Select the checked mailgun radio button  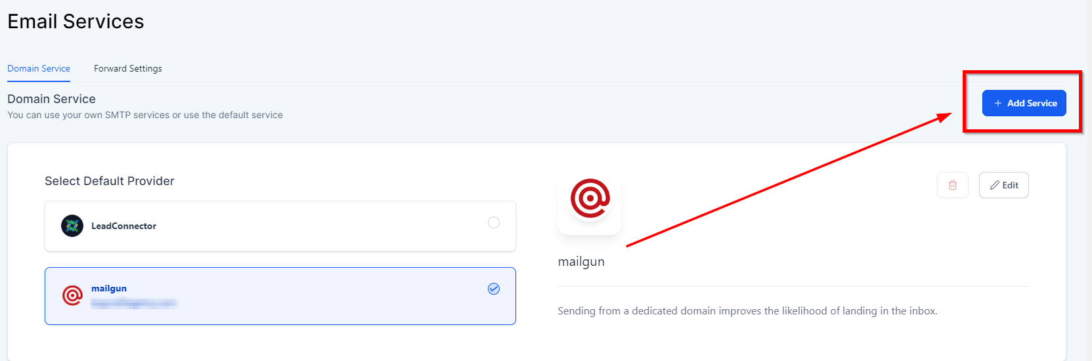coord(494,289)
